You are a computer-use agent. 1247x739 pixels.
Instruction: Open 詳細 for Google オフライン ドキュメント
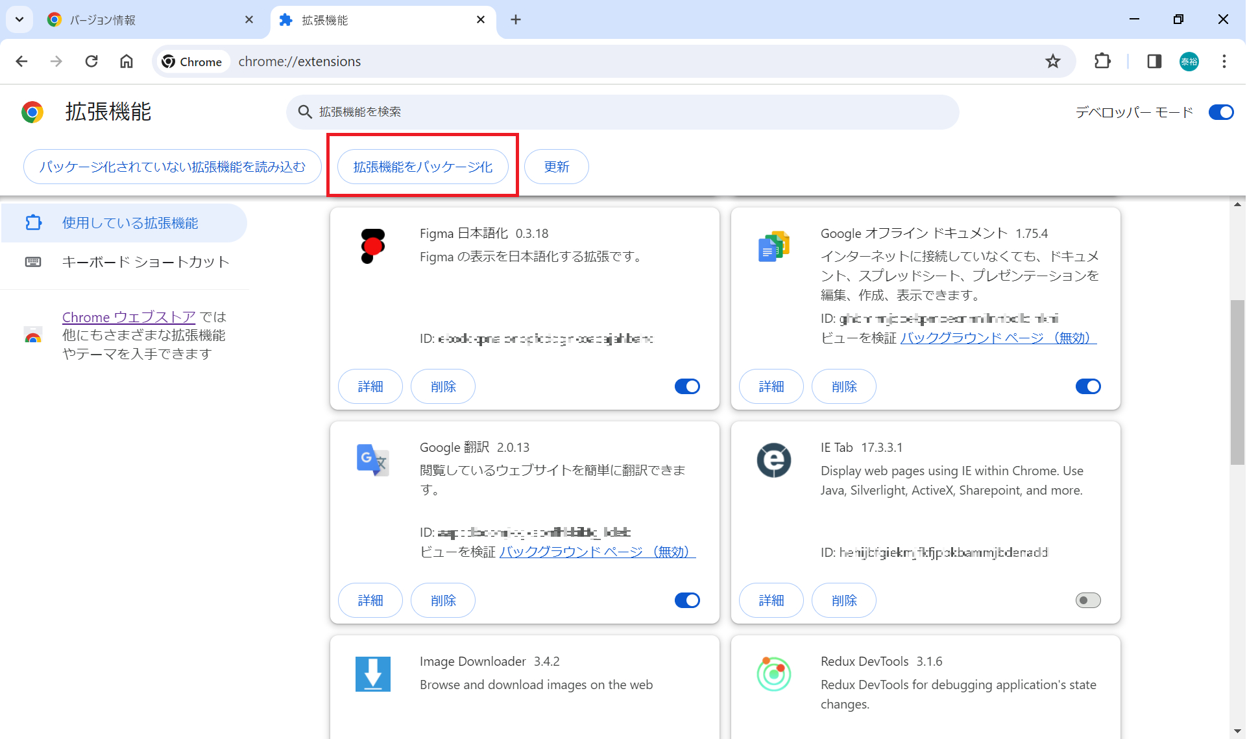click(x=771, y=386)
